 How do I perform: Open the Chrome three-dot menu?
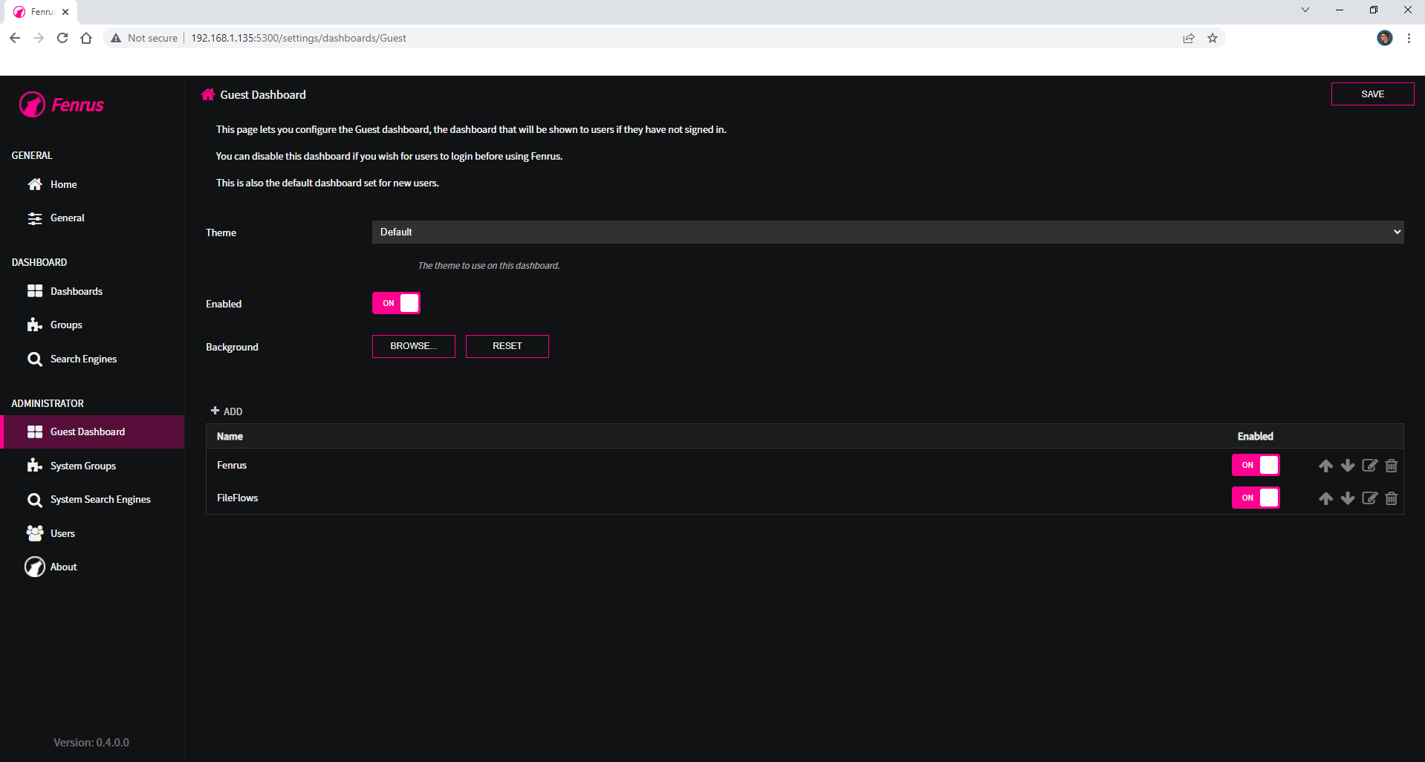click(1409, 38)
